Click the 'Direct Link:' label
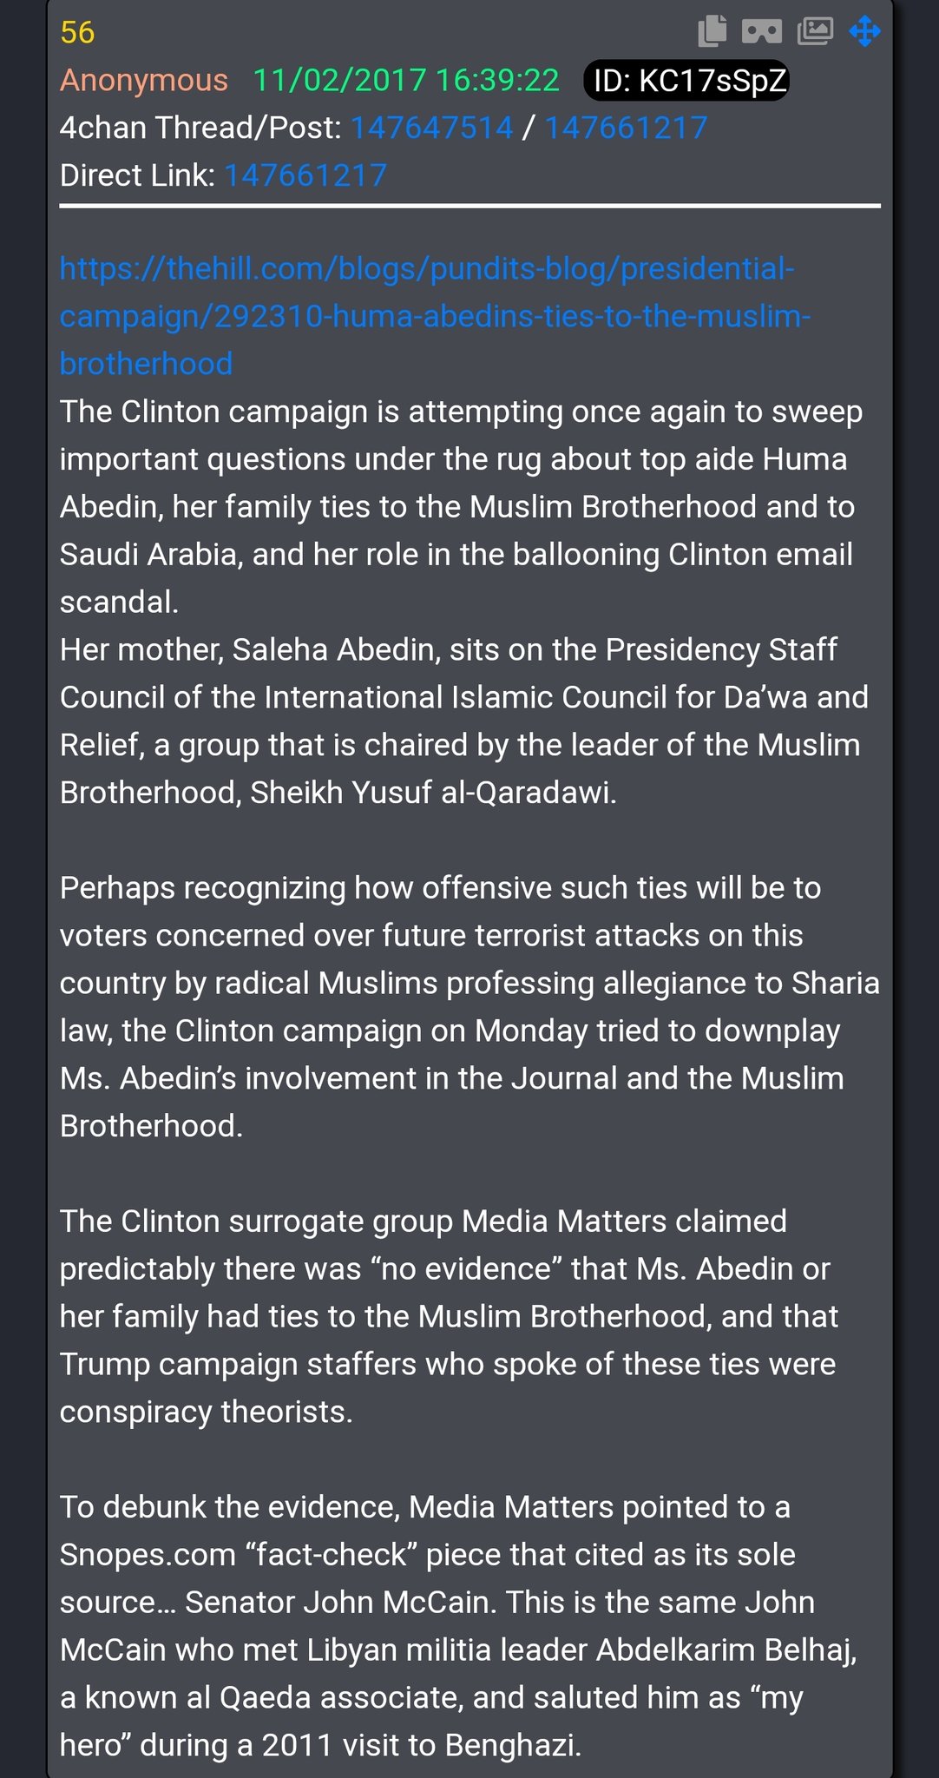 coord(137,176)
